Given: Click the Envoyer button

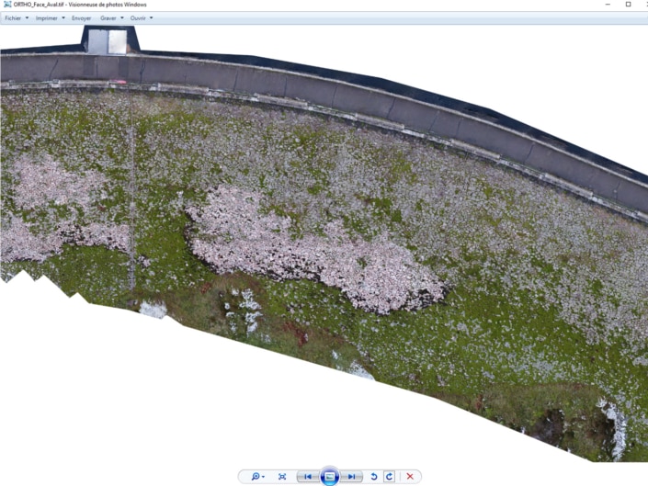Looking at the screenshot, I should click(x=81, y=18).
